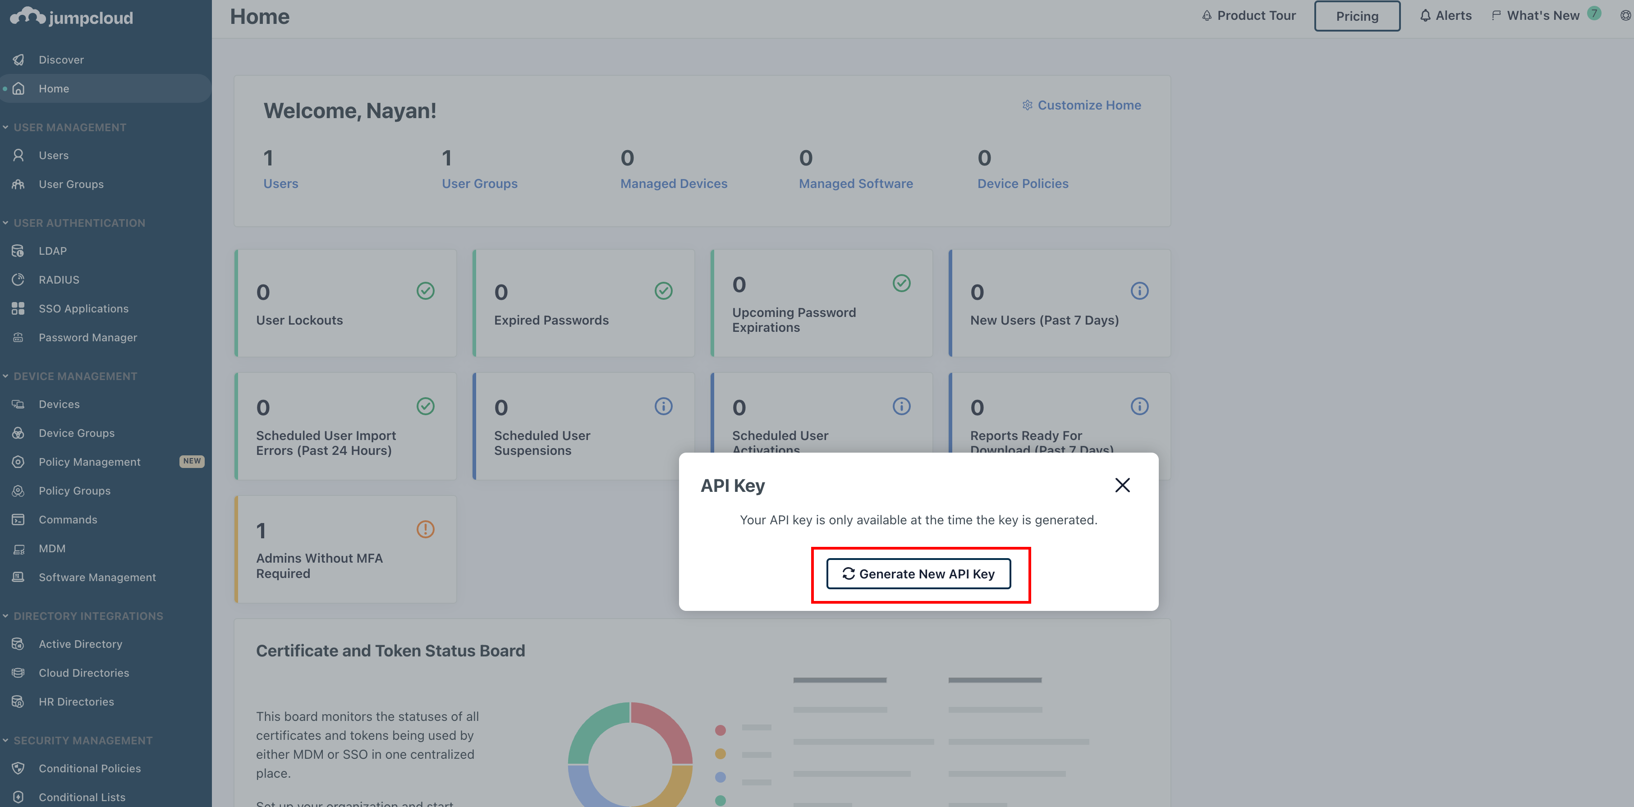Click the JumpCloud logo
Viewport: 1634px width, 807px height.
click(72, 17)
